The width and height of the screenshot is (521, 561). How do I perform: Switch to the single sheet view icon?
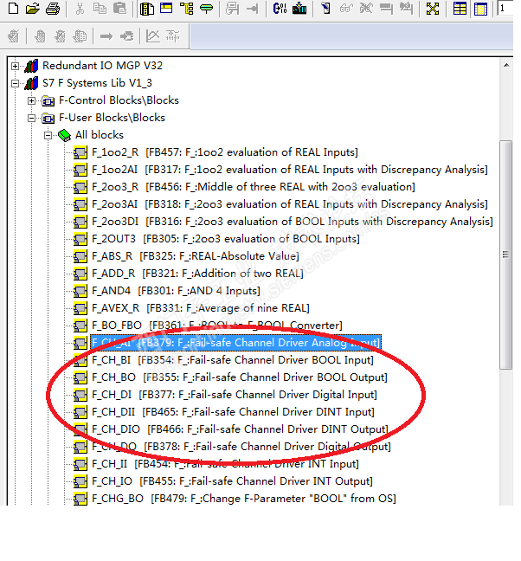480,8
